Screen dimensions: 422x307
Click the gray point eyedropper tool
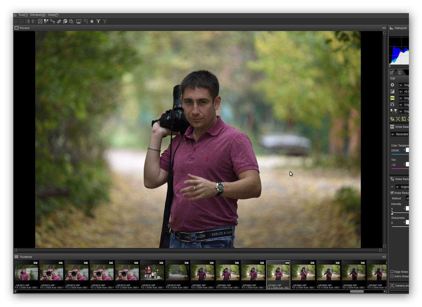coord(46,21)
